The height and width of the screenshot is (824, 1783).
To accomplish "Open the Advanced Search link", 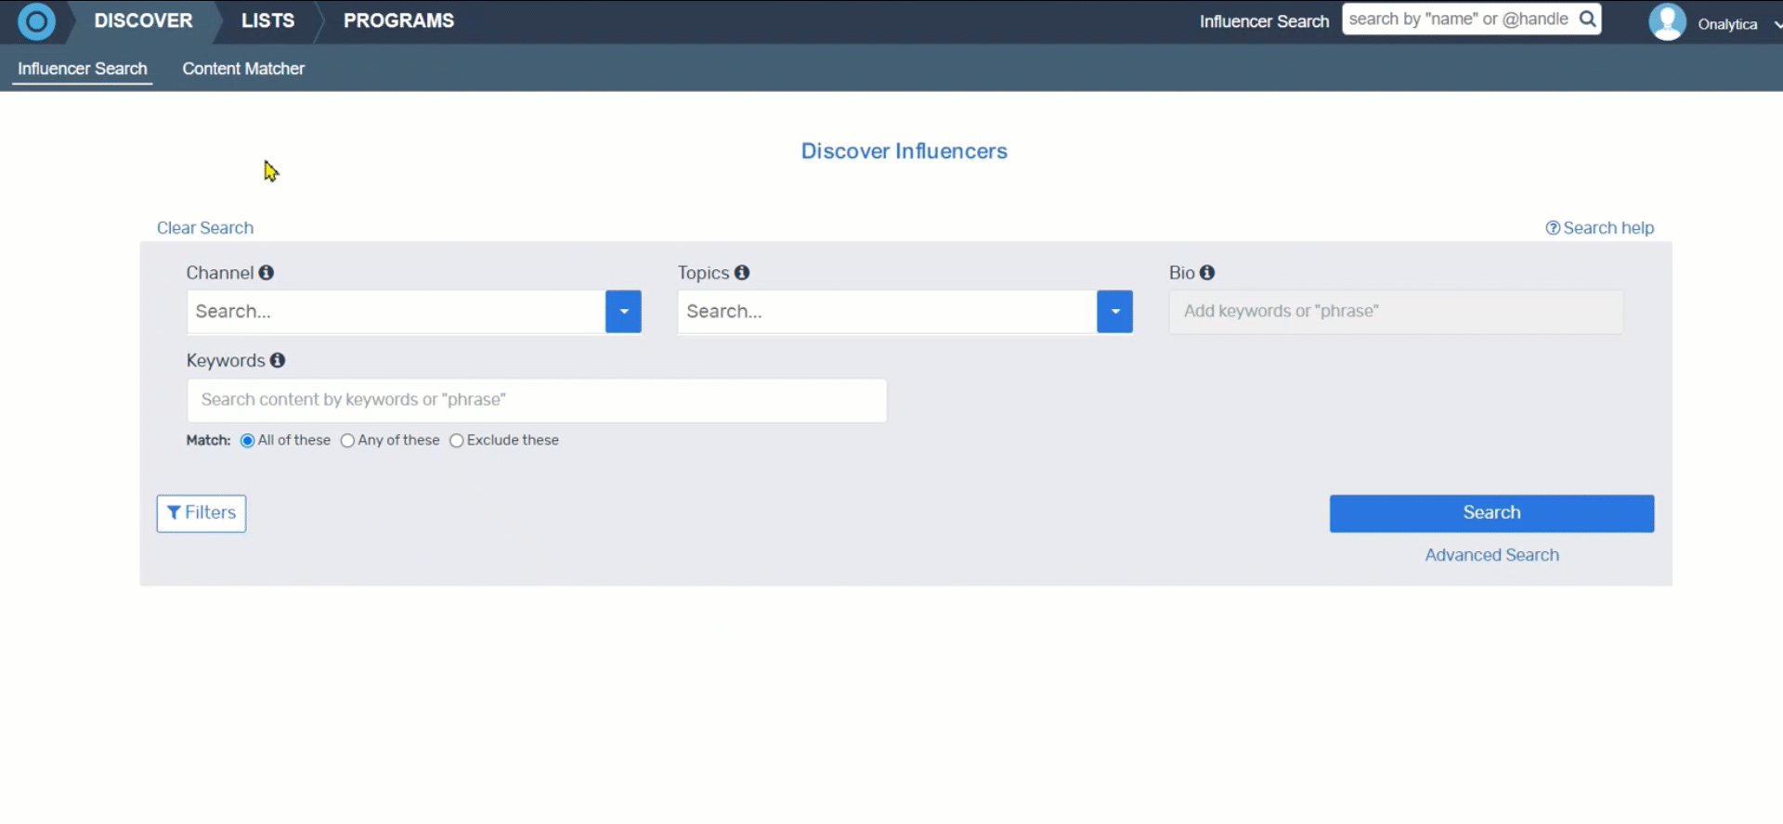I will pos(1491,555).
